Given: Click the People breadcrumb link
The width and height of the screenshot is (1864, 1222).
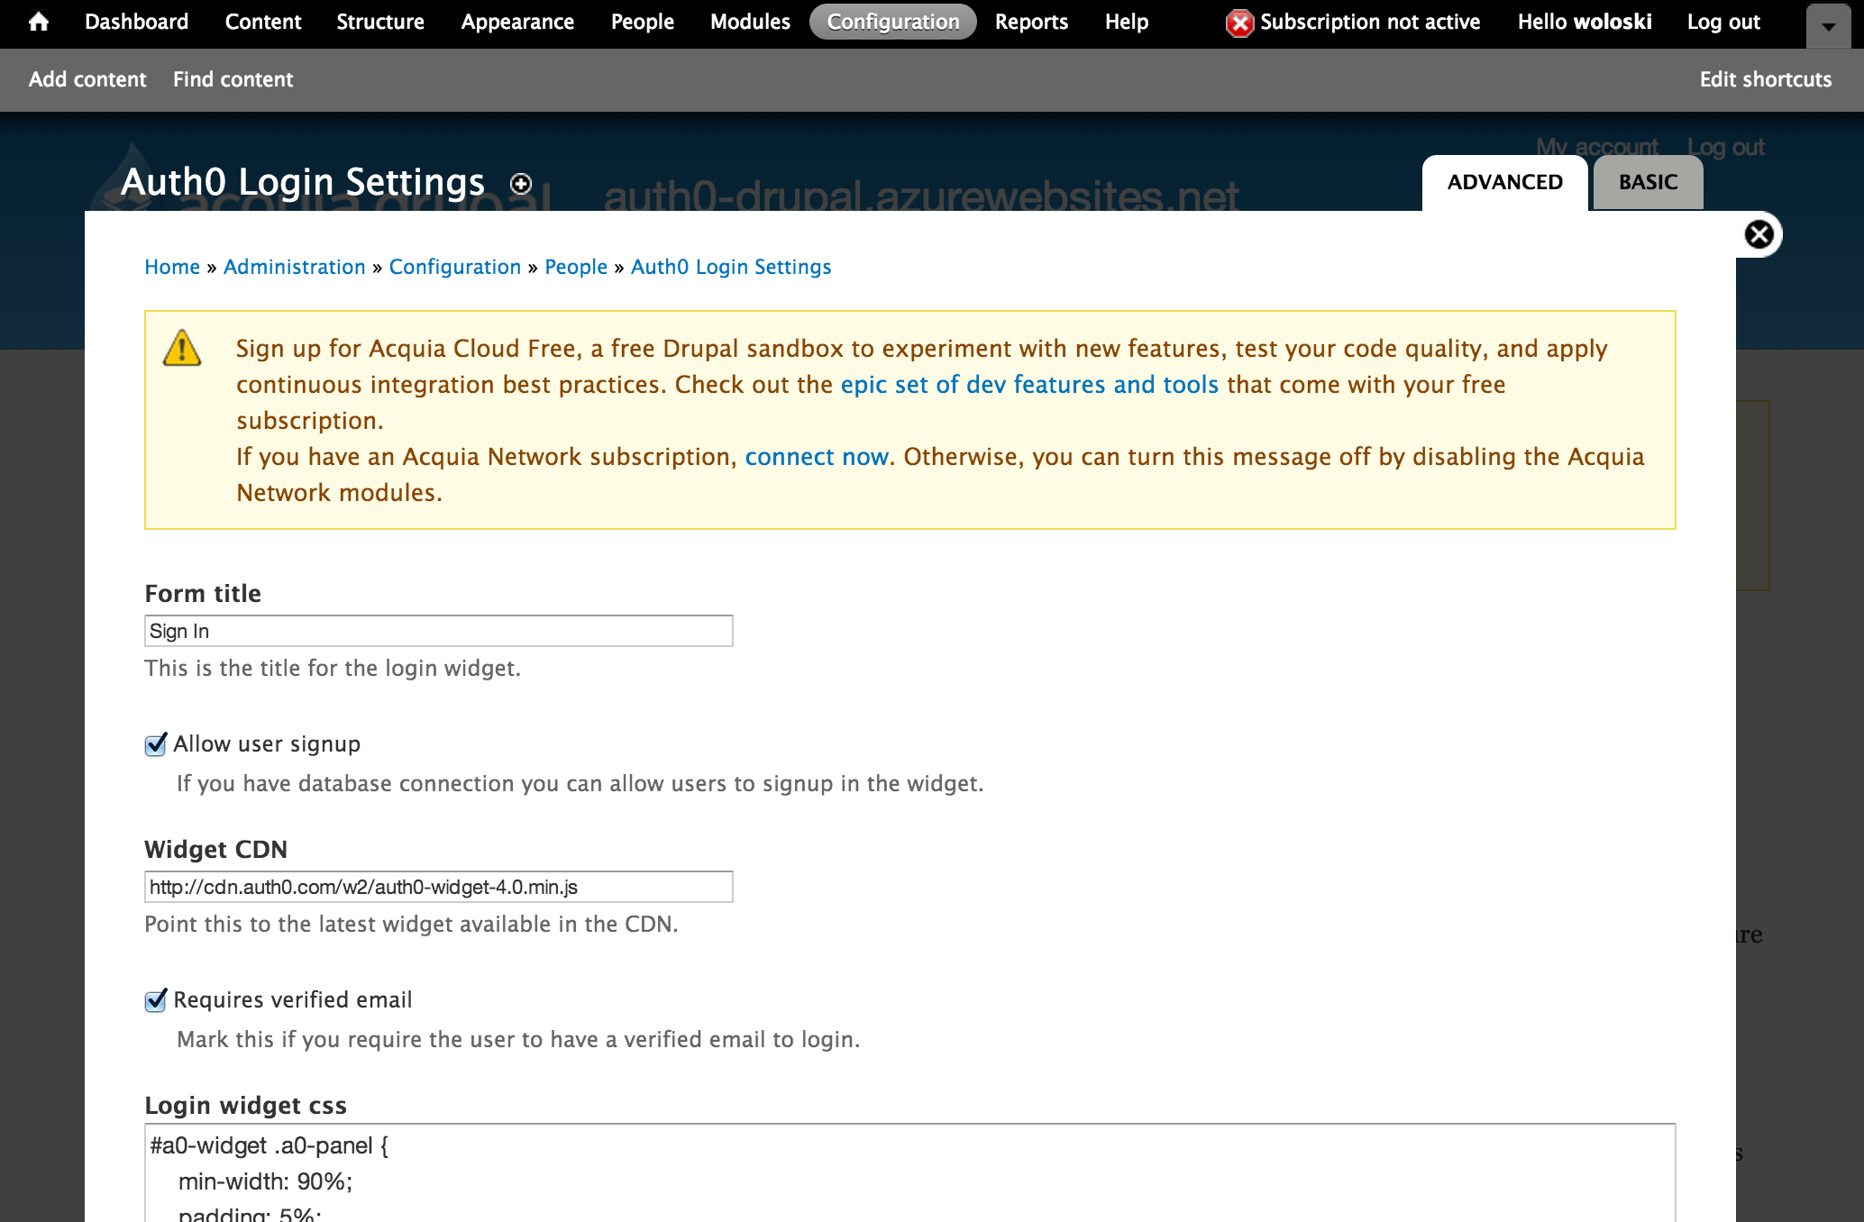Looking at the screenshot, I should pos(576,267).
